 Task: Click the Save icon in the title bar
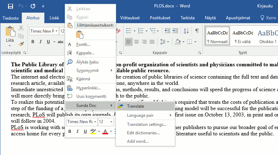pyautogui.click(x=11, y=6)
